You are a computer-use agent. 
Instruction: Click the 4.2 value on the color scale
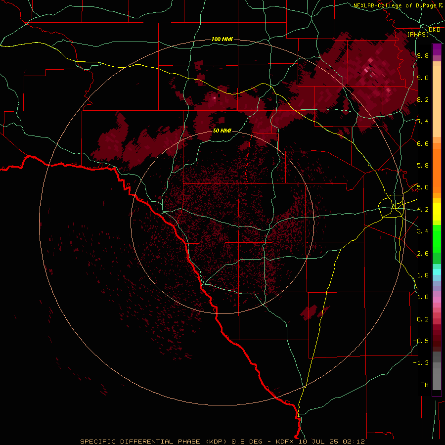423,210
